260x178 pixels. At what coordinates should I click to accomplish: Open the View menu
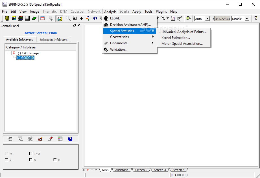[23, 12]
